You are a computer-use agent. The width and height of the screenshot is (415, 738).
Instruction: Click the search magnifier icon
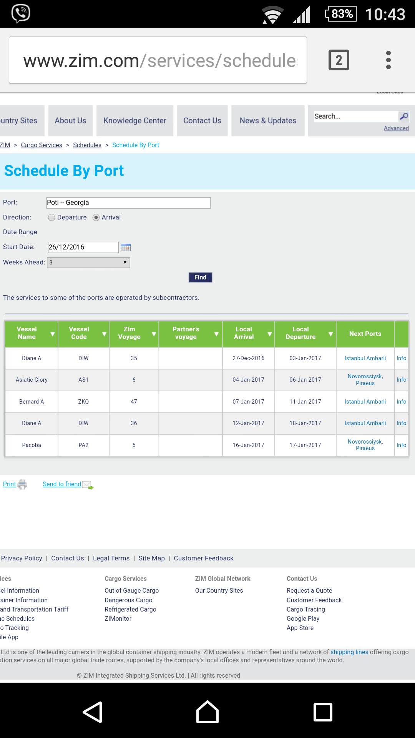403,116
